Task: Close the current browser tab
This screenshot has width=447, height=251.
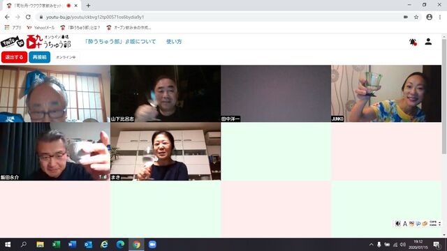Action: click(76, 6)
